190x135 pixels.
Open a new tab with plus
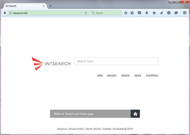(51, 6)
